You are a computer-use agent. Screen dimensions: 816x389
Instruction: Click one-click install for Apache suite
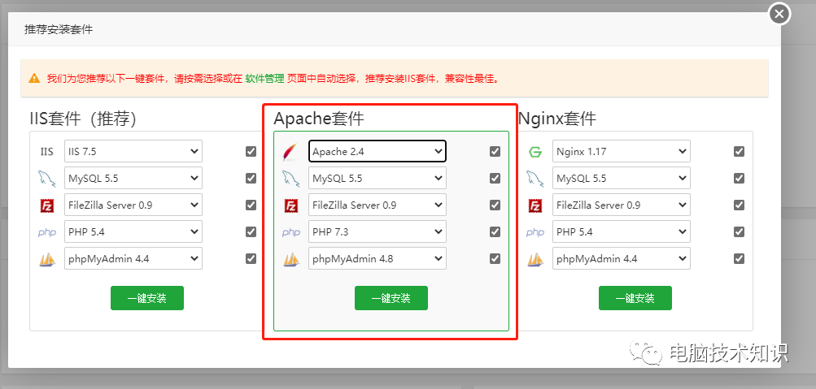point(391,298)
